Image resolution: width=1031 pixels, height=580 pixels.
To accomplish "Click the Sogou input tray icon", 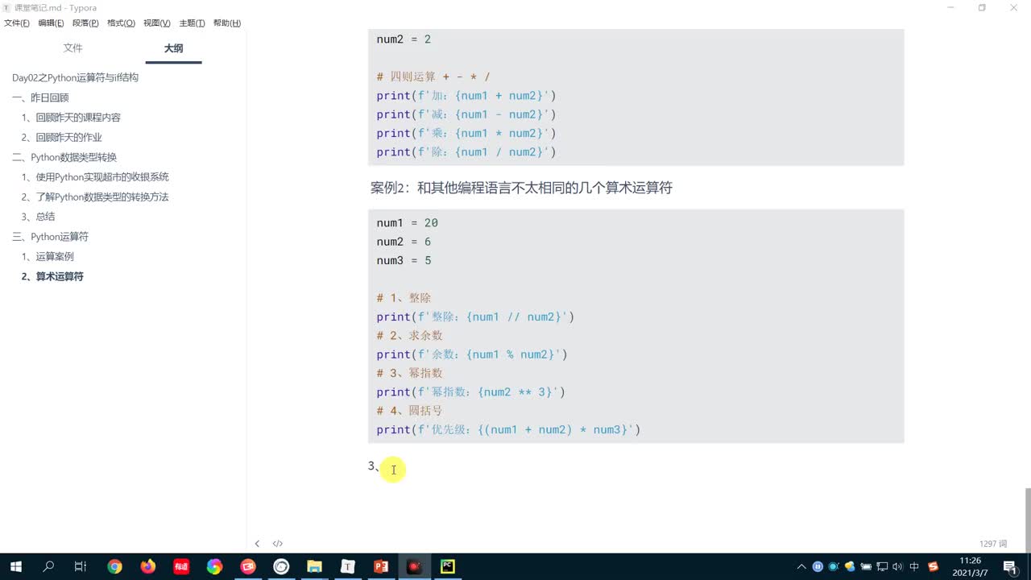I will pyautogui.click(x=934, y=567).
